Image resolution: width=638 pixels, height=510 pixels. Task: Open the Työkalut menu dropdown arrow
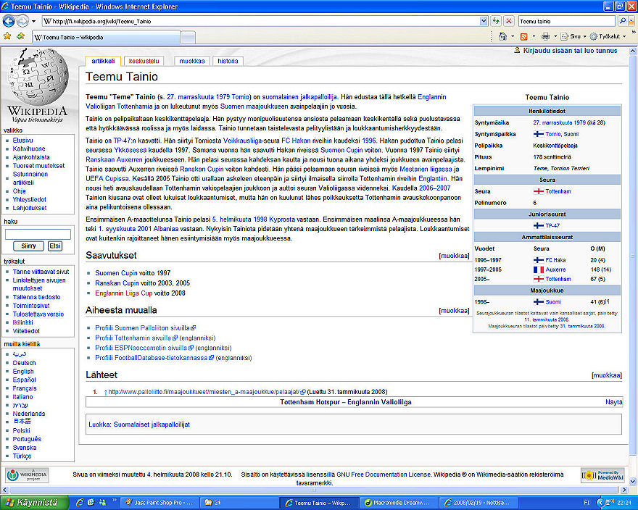click(624, 36)
